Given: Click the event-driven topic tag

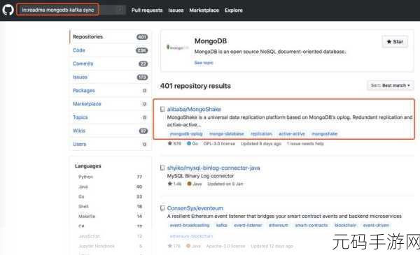Looking at the screenshot, I should coord(376,226).
